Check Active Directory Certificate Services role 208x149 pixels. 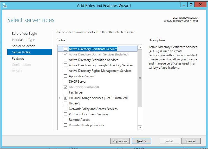click(x=65, y=49)
